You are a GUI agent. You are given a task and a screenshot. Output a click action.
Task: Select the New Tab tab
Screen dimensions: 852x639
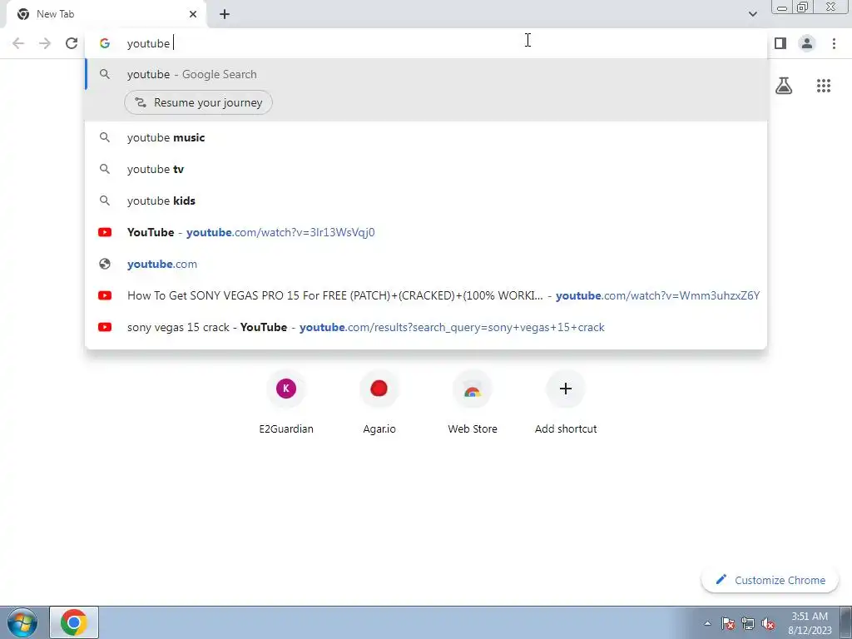(x=106, y=14)
